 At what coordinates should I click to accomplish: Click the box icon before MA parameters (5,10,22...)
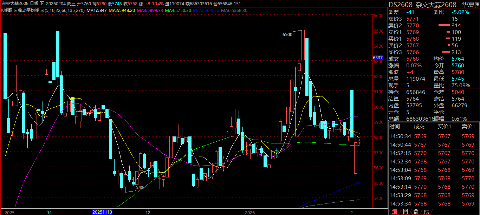pos(42,11)
